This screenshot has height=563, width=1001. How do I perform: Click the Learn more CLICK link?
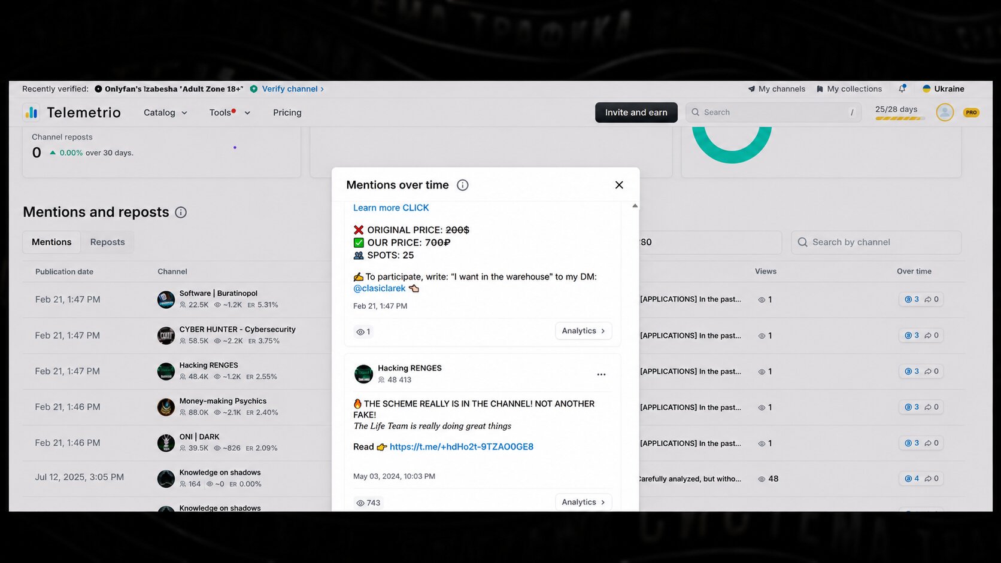[391, 208]
